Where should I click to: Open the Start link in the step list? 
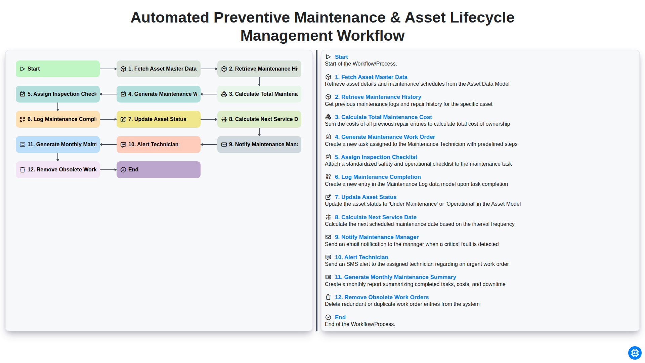click(341, 57)
